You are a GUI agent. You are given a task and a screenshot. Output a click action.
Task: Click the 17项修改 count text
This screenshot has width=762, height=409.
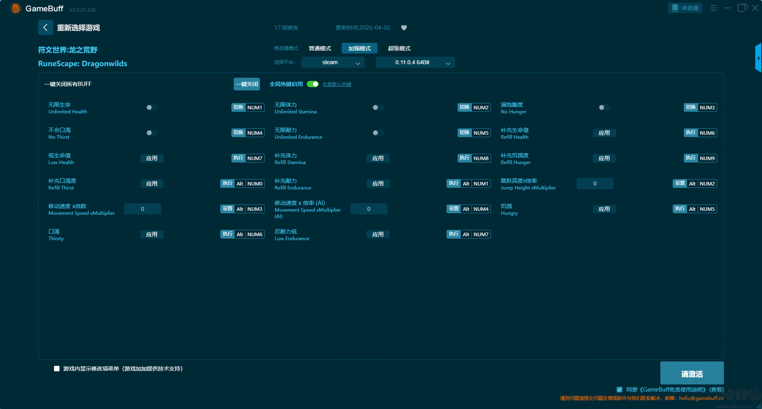click(286, 28)
